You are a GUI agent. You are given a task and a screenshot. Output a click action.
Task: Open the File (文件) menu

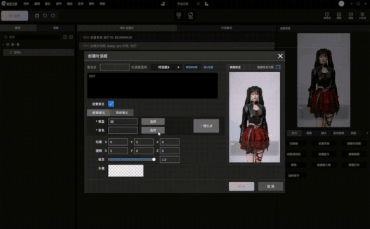26,4
